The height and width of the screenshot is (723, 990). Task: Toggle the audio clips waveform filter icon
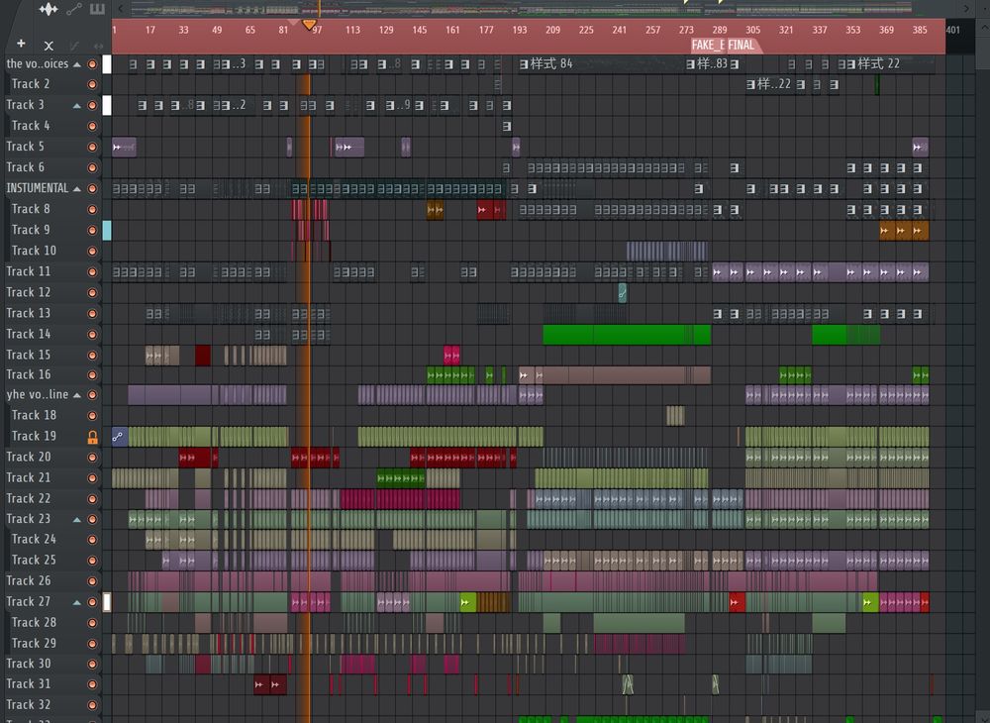tap(49, 9)
